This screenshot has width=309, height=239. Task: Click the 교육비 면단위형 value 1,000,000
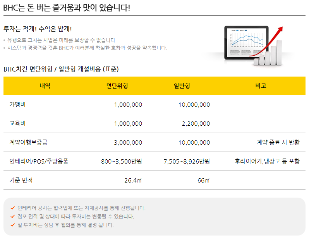click(x=128, y=124)
